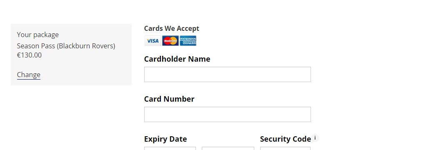
Task: Click the Cards We Accept heading
Action: pos(172,28)
